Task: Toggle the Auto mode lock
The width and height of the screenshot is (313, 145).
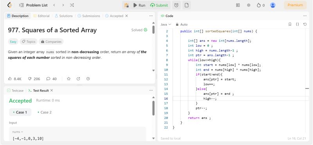Action: click(x=182, y=25)
